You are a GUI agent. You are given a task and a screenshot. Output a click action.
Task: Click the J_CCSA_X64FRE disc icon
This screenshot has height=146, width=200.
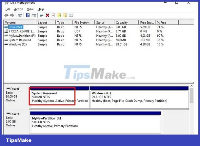click(6, 31)
